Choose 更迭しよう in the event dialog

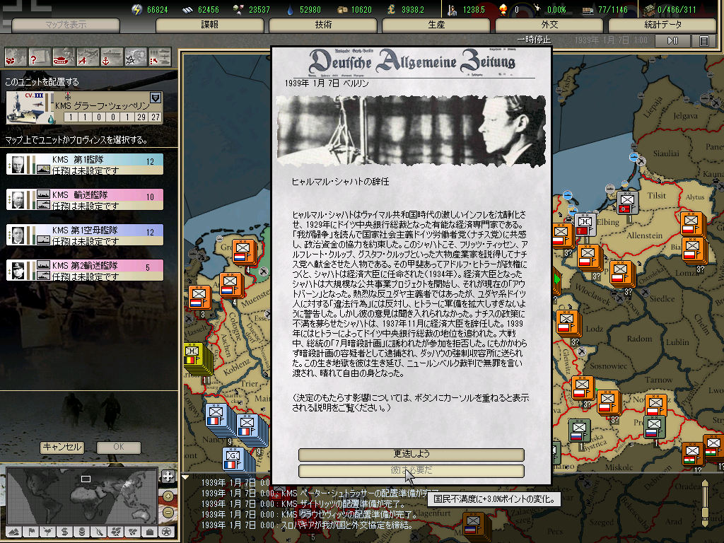pyautogui.click(x=411, y=455)
